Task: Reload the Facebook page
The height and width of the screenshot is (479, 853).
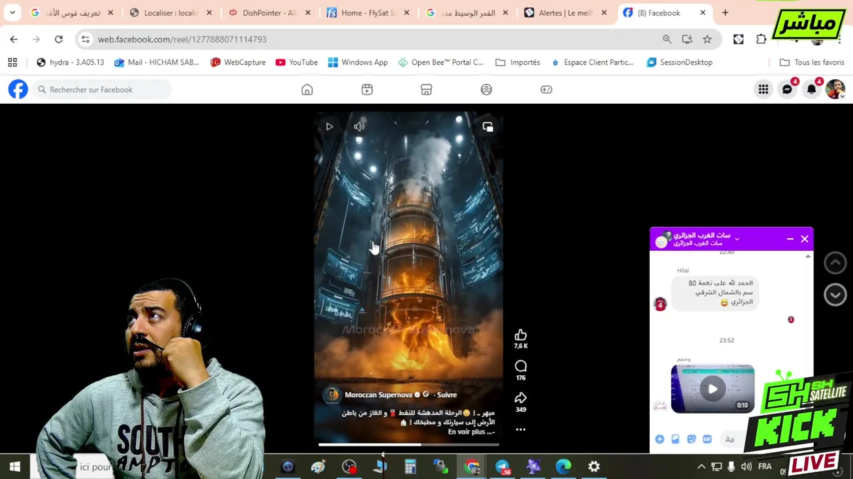Action: pos(59,39)
